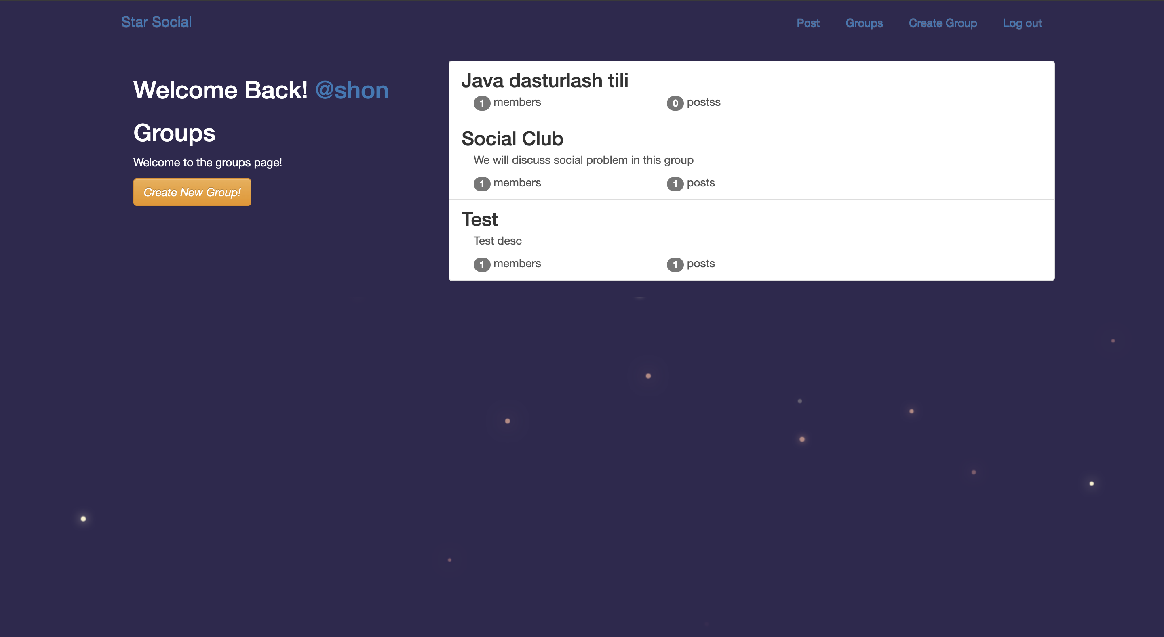The image size is (1164, 637).
Task: Click Test group members count badge
Action: [481, 264]
